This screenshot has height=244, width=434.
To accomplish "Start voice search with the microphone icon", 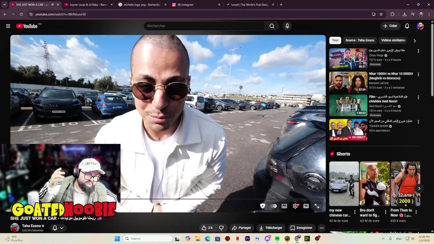I will pyautogui.click(x=287, y=26).
